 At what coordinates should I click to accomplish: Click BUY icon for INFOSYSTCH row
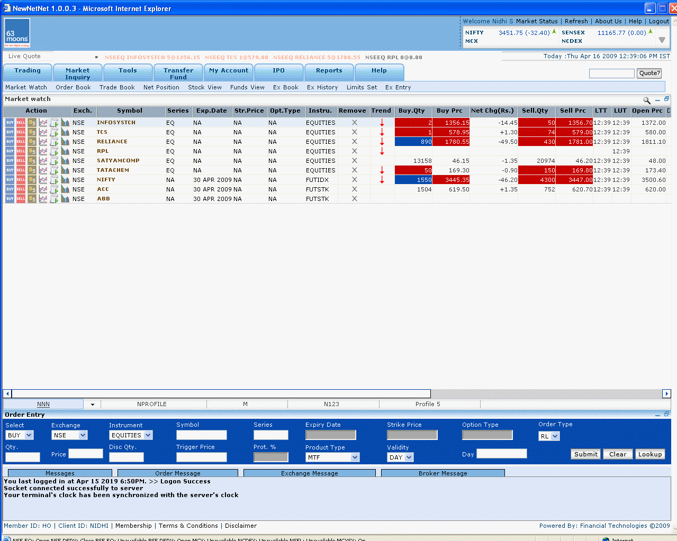tap(10, 123)
